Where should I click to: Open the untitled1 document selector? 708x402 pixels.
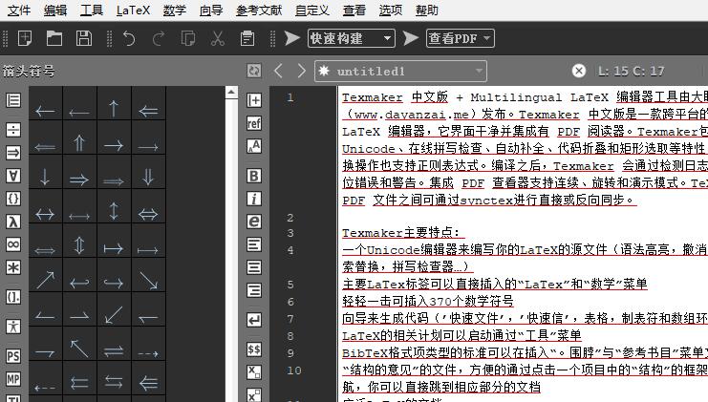pos(400,71)
